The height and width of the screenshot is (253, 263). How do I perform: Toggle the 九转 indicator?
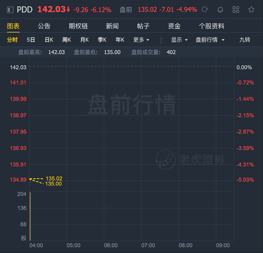pyautogui.click(x=245, y=40)
